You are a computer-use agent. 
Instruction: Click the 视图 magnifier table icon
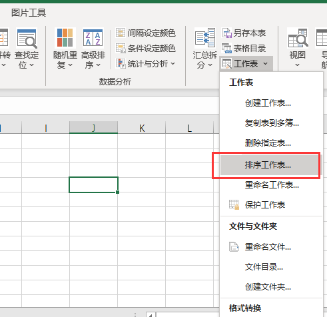click(x=298, y=38)
